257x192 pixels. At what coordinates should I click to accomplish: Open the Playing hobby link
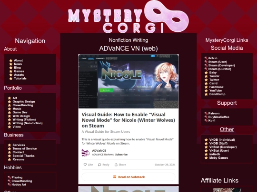(x=17, y=177)
